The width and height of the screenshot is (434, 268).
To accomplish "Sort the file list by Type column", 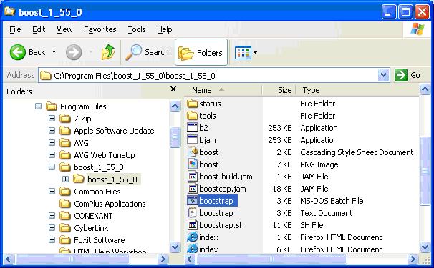I will coord(357,90).
